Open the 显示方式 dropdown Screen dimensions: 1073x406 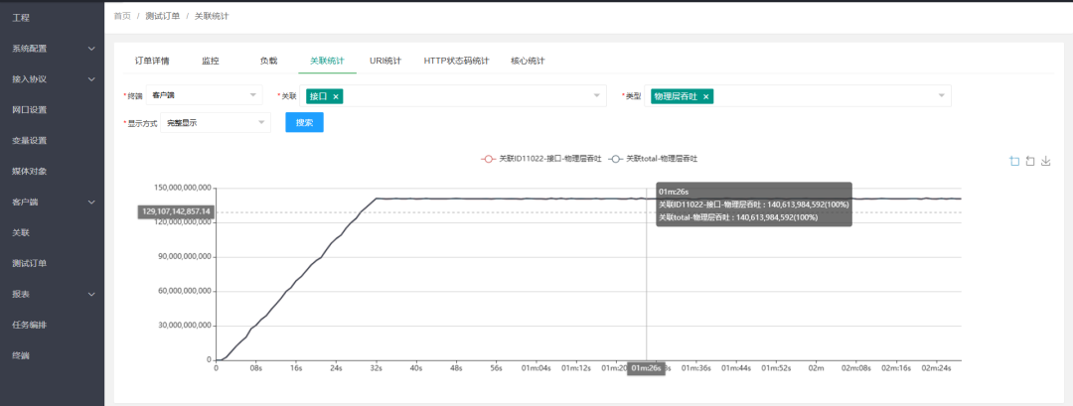tap(215, 122)
